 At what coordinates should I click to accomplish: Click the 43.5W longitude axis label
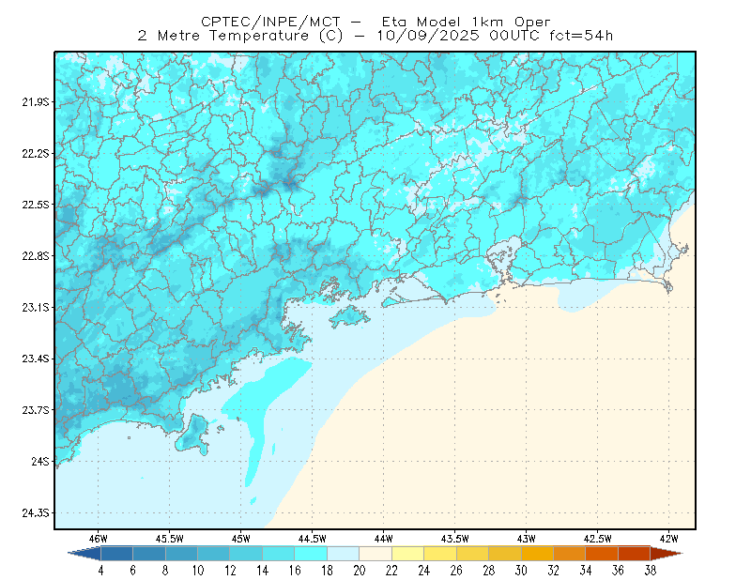tap(454, 539)
